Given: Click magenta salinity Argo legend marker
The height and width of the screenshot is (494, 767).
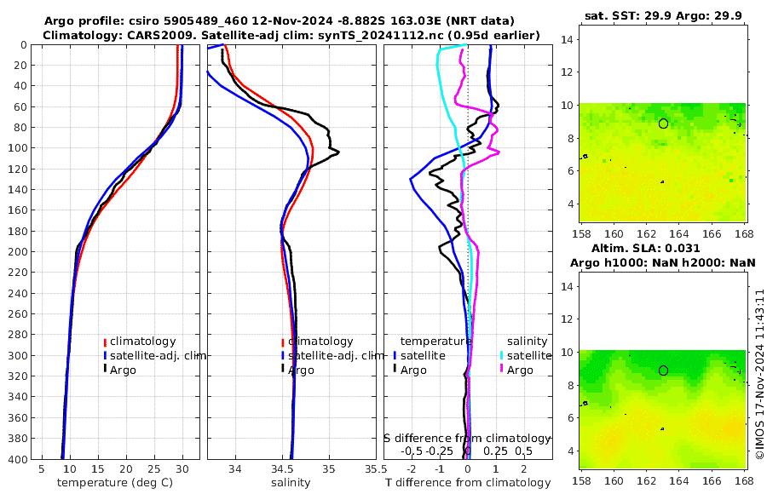Looking at the screenshot, I should (x=501, y=369).
